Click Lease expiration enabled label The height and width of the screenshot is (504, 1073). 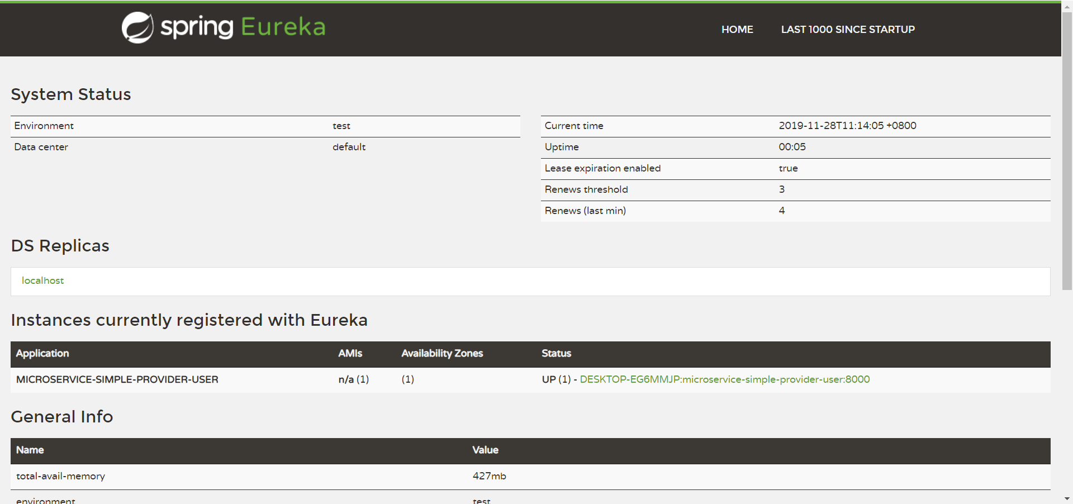602,168
